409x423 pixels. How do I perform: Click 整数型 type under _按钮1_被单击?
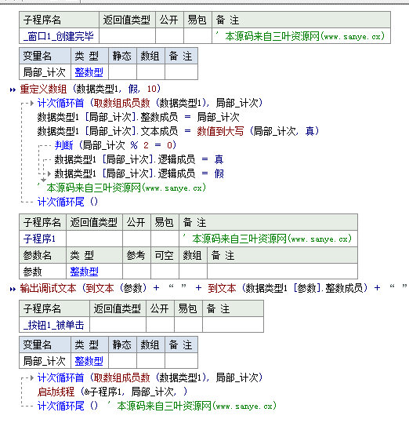click(x=89, y=361)
